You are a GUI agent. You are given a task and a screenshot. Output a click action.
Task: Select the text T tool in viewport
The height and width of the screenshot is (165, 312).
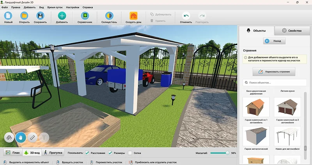coord(44,137)
